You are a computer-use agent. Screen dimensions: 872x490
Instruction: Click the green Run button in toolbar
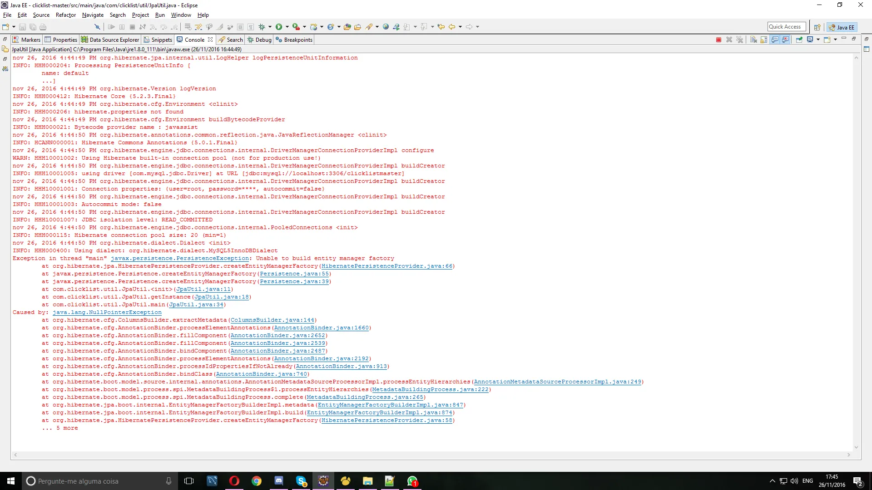279,27
